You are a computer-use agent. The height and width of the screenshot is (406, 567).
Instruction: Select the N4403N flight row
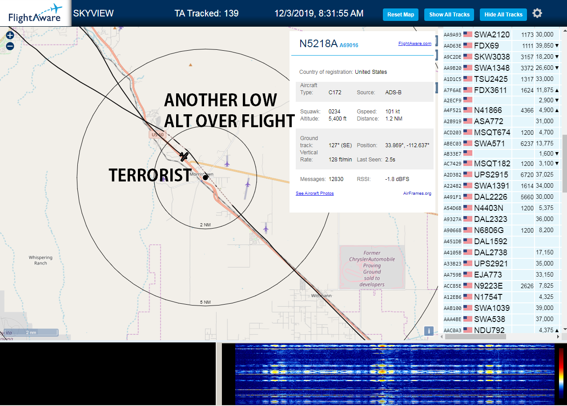pyautogui.click(x=502, y=208)
